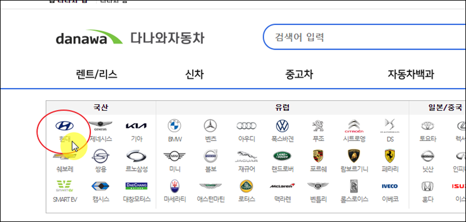Pick the SMART EV logo
Screen dimensions: 466x222
(65, 186)
